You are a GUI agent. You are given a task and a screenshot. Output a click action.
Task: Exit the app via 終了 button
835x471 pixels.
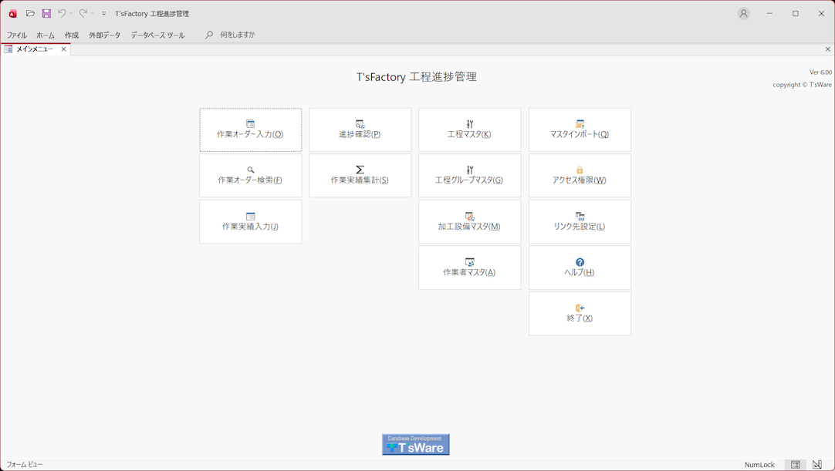click(580, 313)
